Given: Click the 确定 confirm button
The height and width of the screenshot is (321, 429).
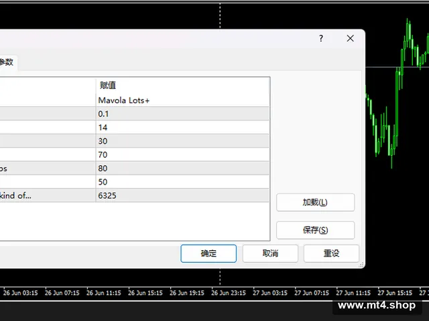Looking at the screenshot, I should coord(208,253).
